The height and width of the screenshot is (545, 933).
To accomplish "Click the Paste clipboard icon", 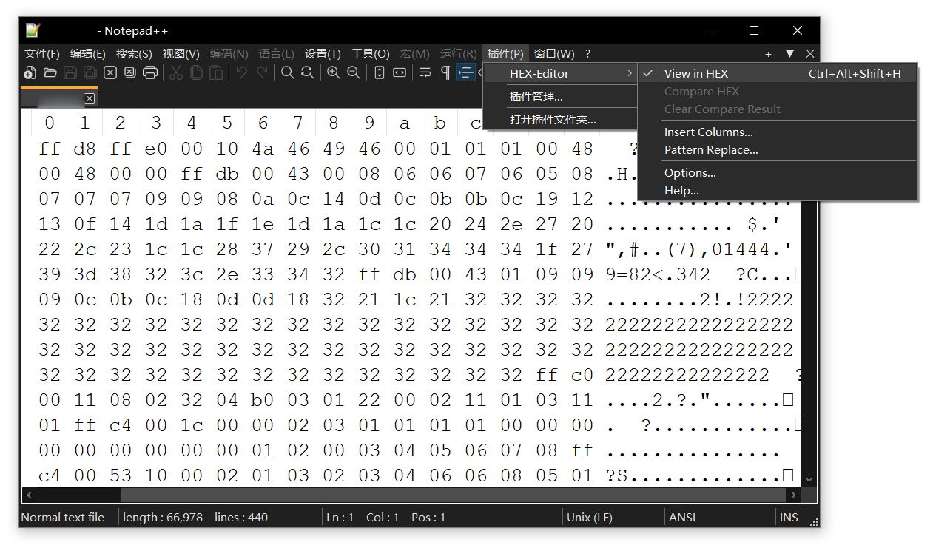I will pos(216,72).
